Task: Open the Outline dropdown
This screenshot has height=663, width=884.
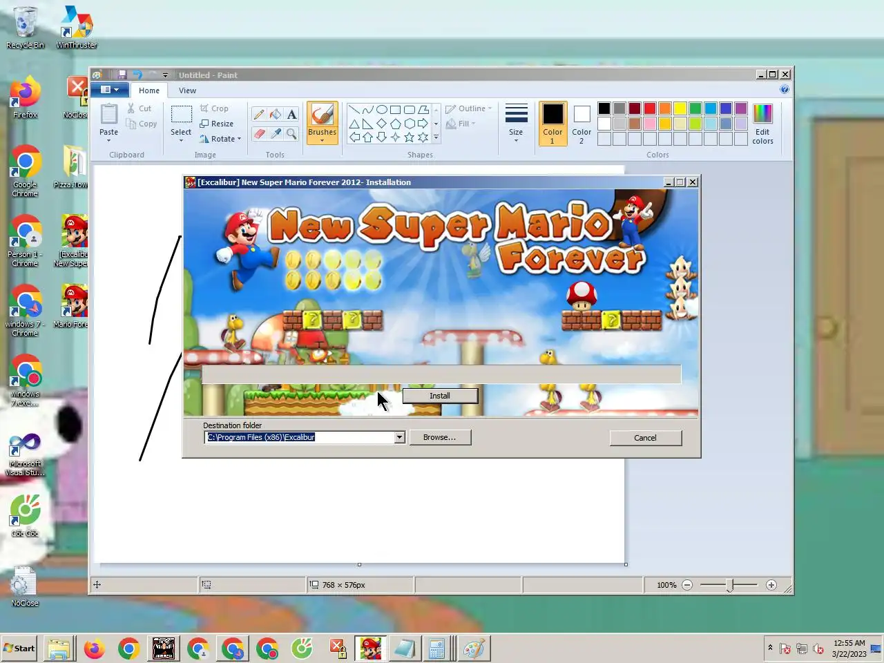Action: [x=469, y=108]
